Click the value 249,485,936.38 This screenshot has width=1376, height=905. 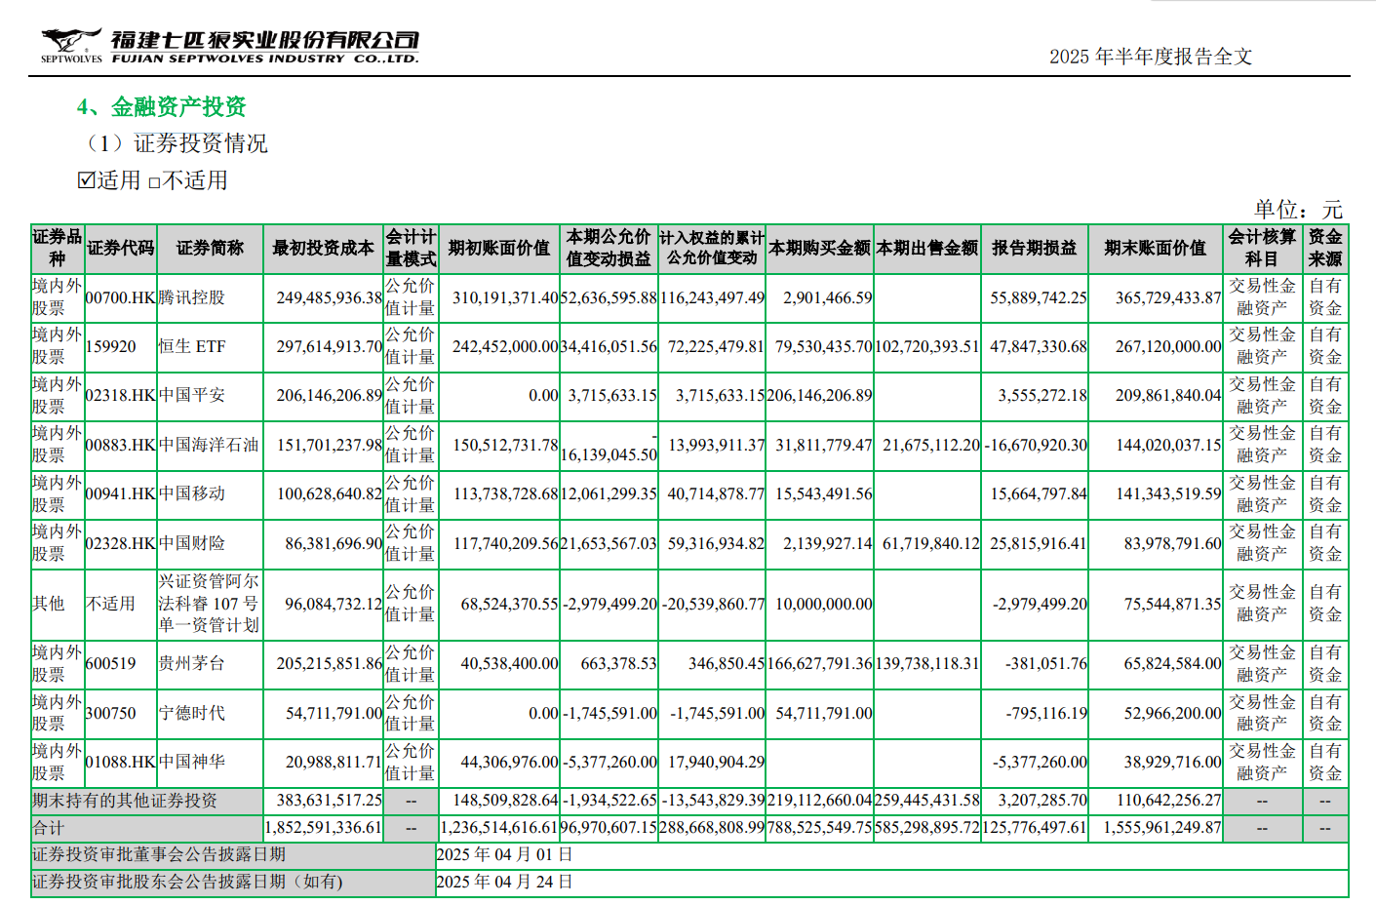329,297
